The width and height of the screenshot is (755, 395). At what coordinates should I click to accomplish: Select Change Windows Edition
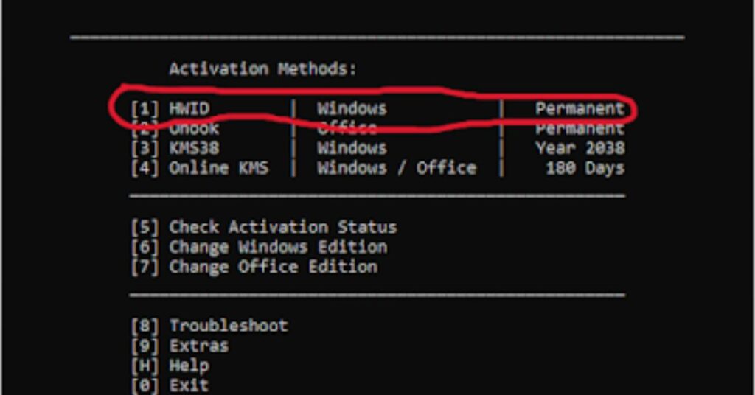(278, 248)
